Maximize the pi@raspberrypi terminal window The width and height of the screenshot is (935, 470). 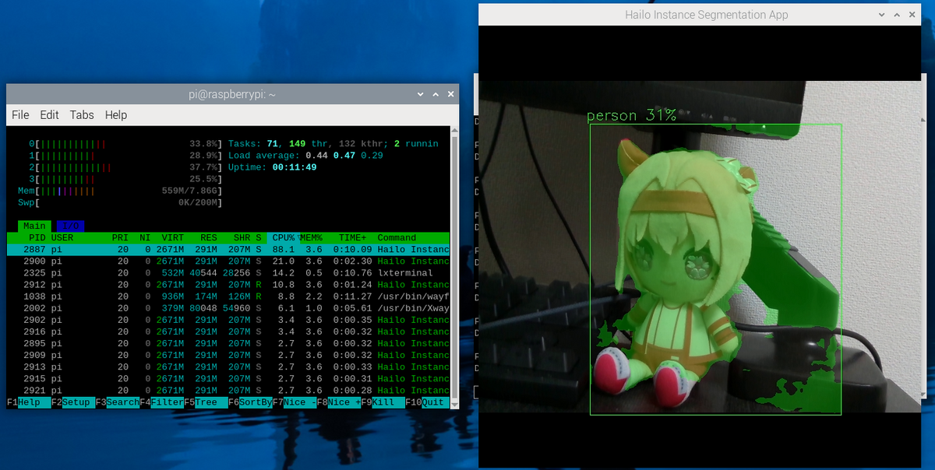point(436,94)
